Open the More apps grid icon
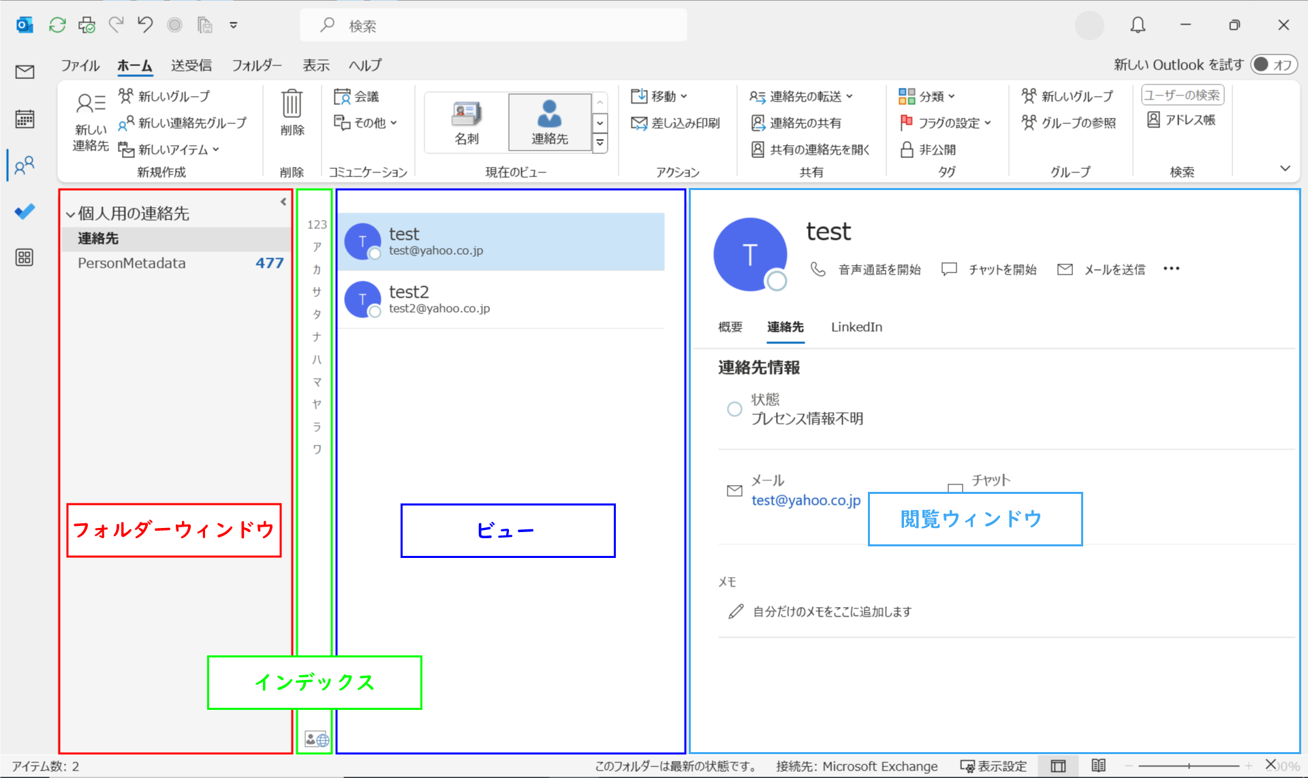Image resolution: width=1308 pixels, height=778 pixels. (x=25, y=258)
